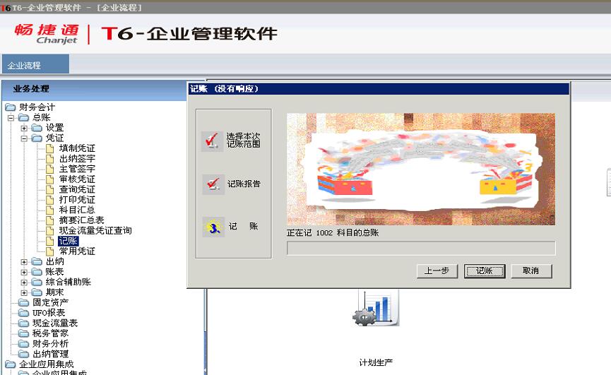Viewport: 611px width, 375px height.
Task: Click the 记账 (没有响应) dialog title bar
Action: (x=378, y=89)
